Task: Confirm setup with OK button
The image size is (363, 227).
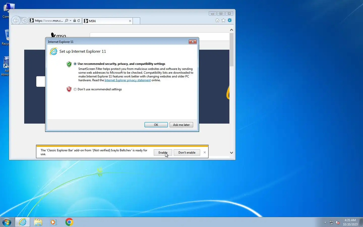Action: point(156,125)
